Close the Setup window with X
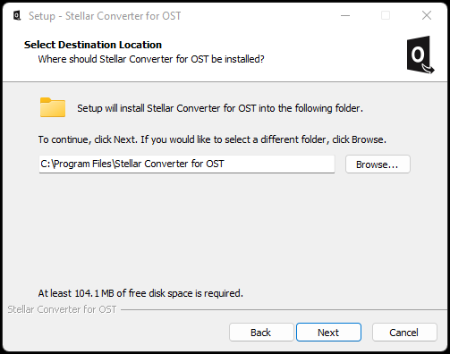 pyautogui.click(x=427, y=15)
